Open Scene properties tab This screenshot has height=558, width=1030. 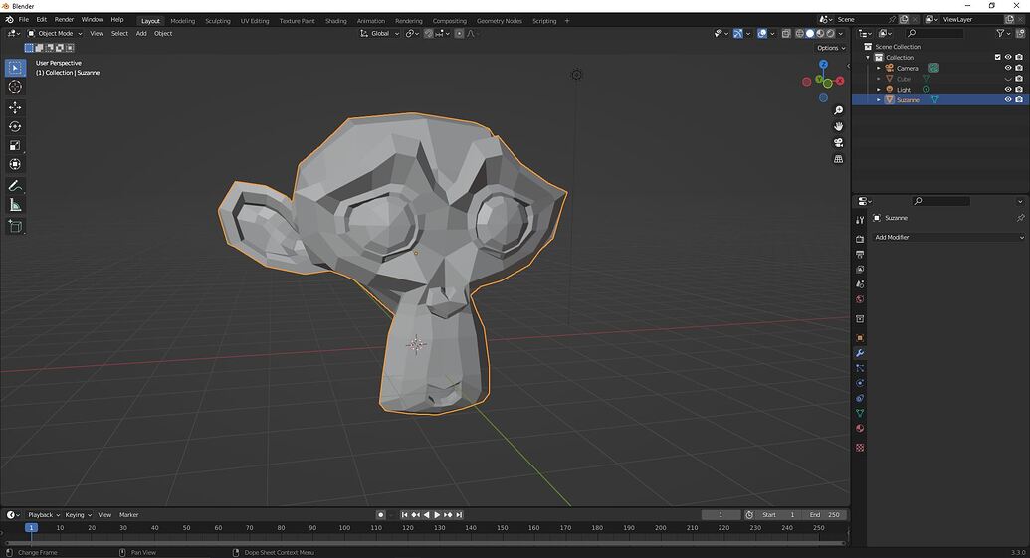coord(860,284)
